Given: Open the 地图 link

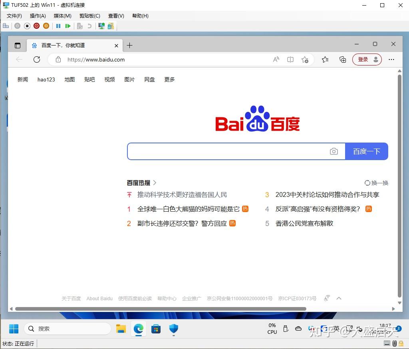Looking at the screenshot, I should [x=69, y=79].
